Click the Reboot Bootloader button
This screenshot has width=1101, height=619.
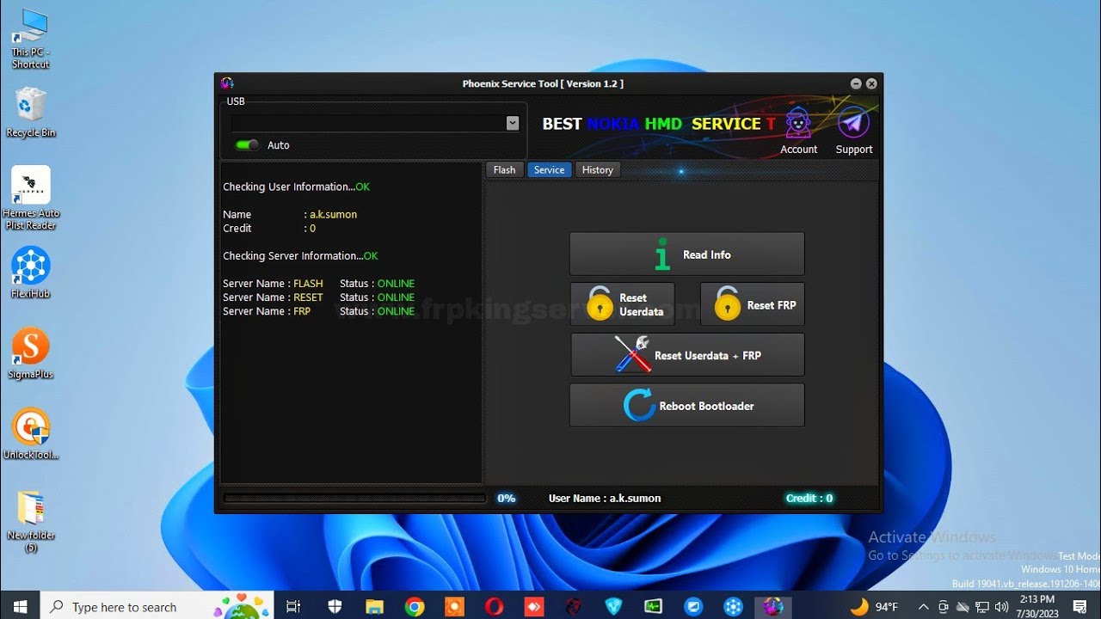coord(687,405)
